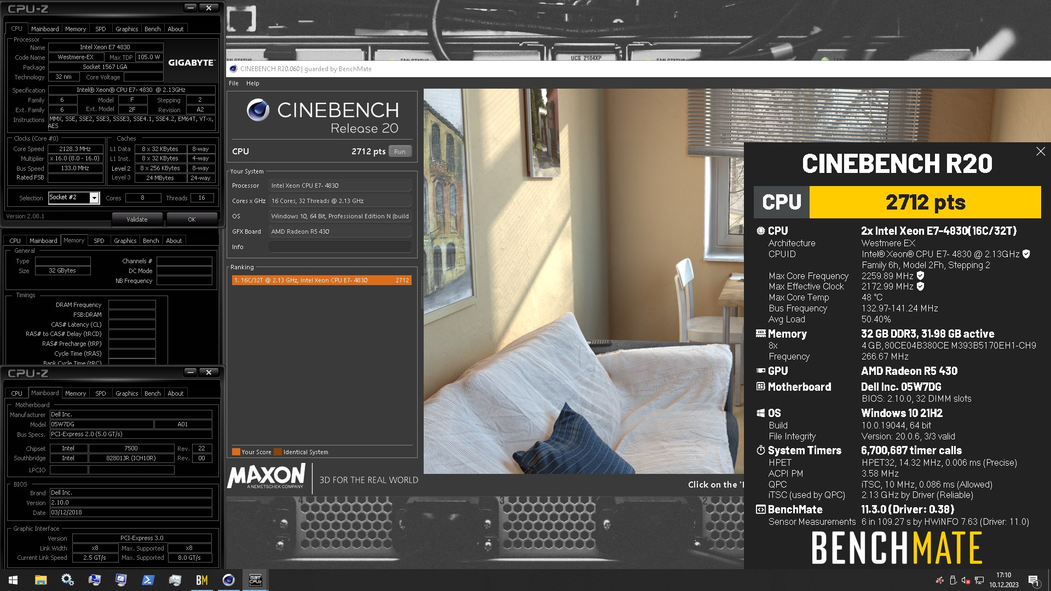1051x591 pixels.
Task: Click the Windows logo icon beside OS
Action: [x=761, y=413]
